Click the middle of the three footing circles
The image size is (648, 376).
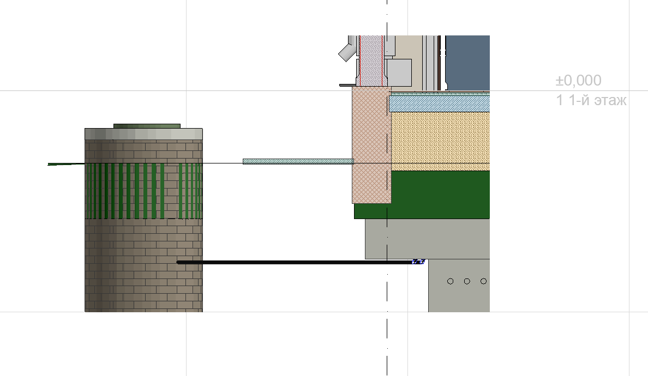[467, 282]
